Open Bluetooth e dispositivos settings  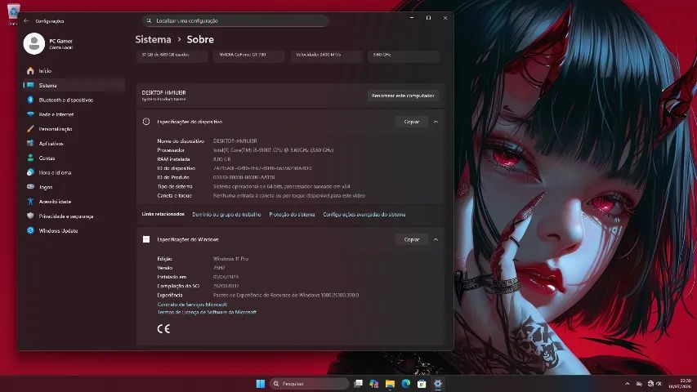(x=74, y=100)
